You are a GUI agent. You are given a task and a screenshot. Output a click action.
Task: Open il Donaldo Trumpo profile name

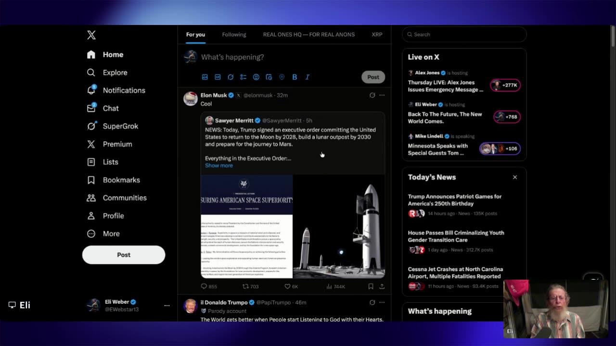[224, 302]
